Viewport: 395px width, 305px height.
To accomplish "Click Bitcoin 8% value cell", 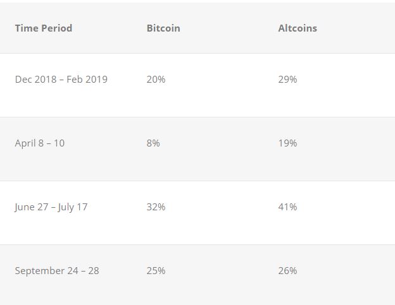I will pos(153,143).
